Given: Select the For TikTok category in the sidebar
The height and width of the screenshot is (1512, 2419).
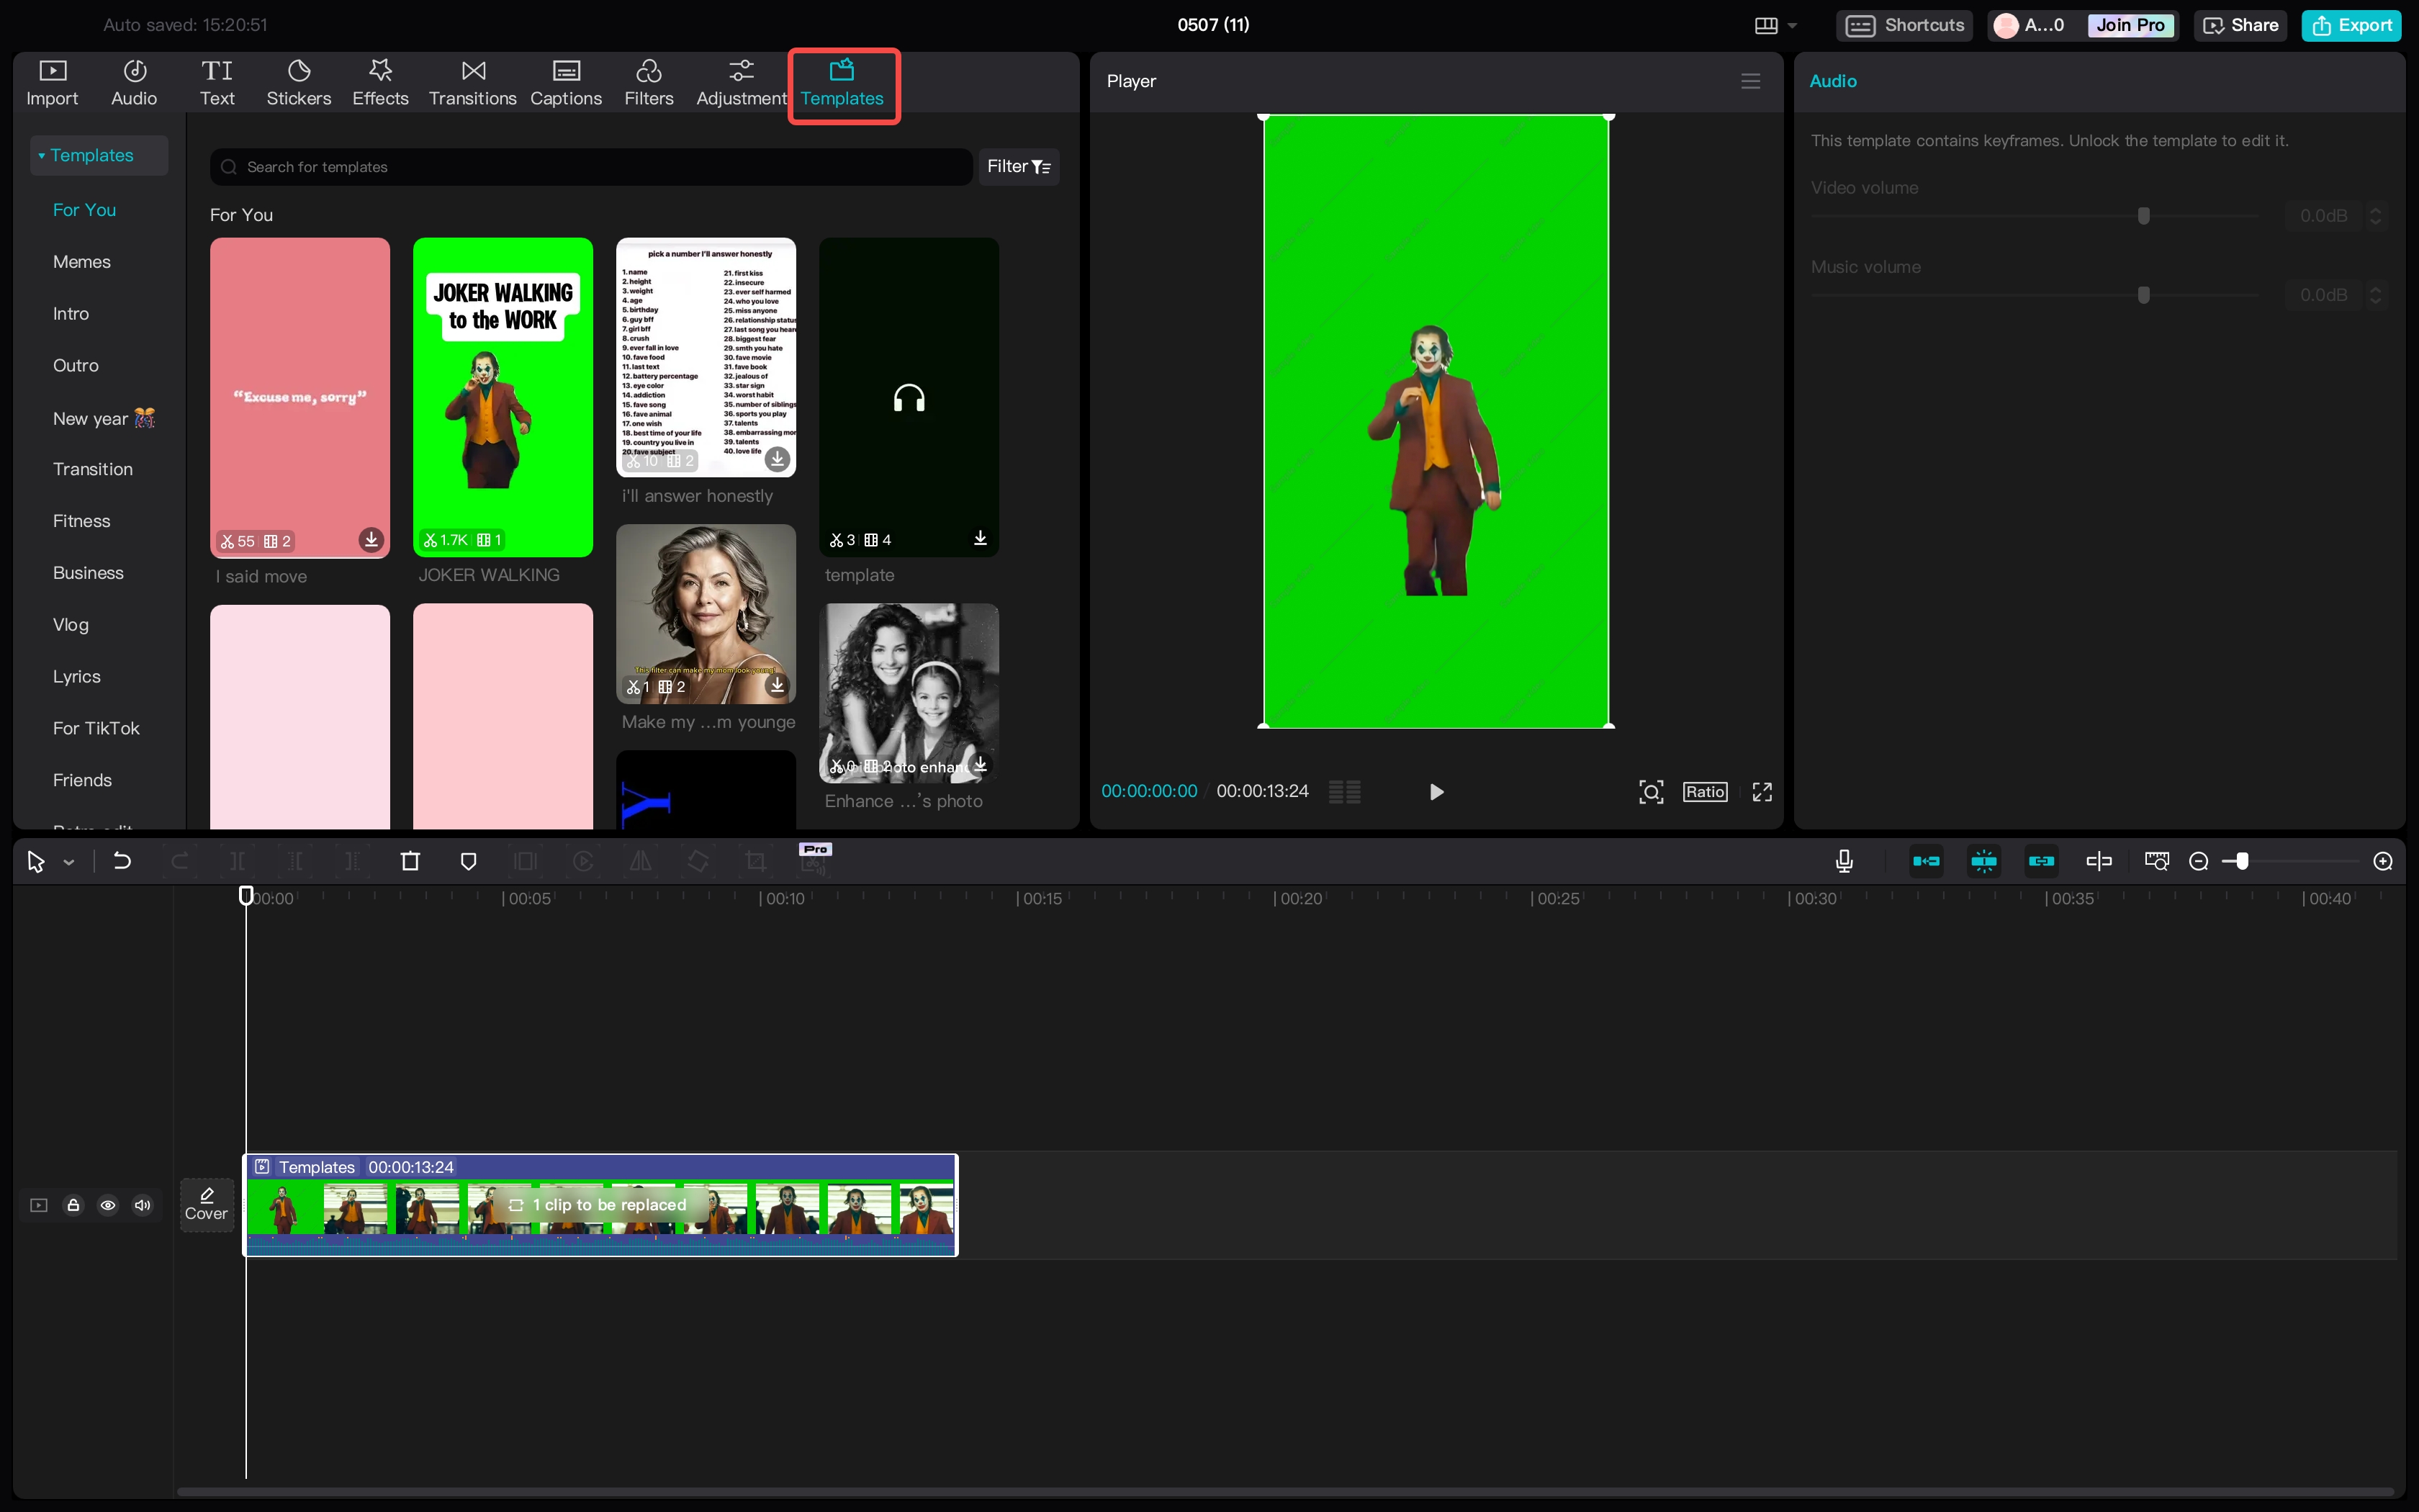Looking at the screenshot, I should pos(96,728).
